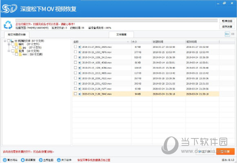
Task: Collapse the 视频 tree branch
Action: point(9,51)
